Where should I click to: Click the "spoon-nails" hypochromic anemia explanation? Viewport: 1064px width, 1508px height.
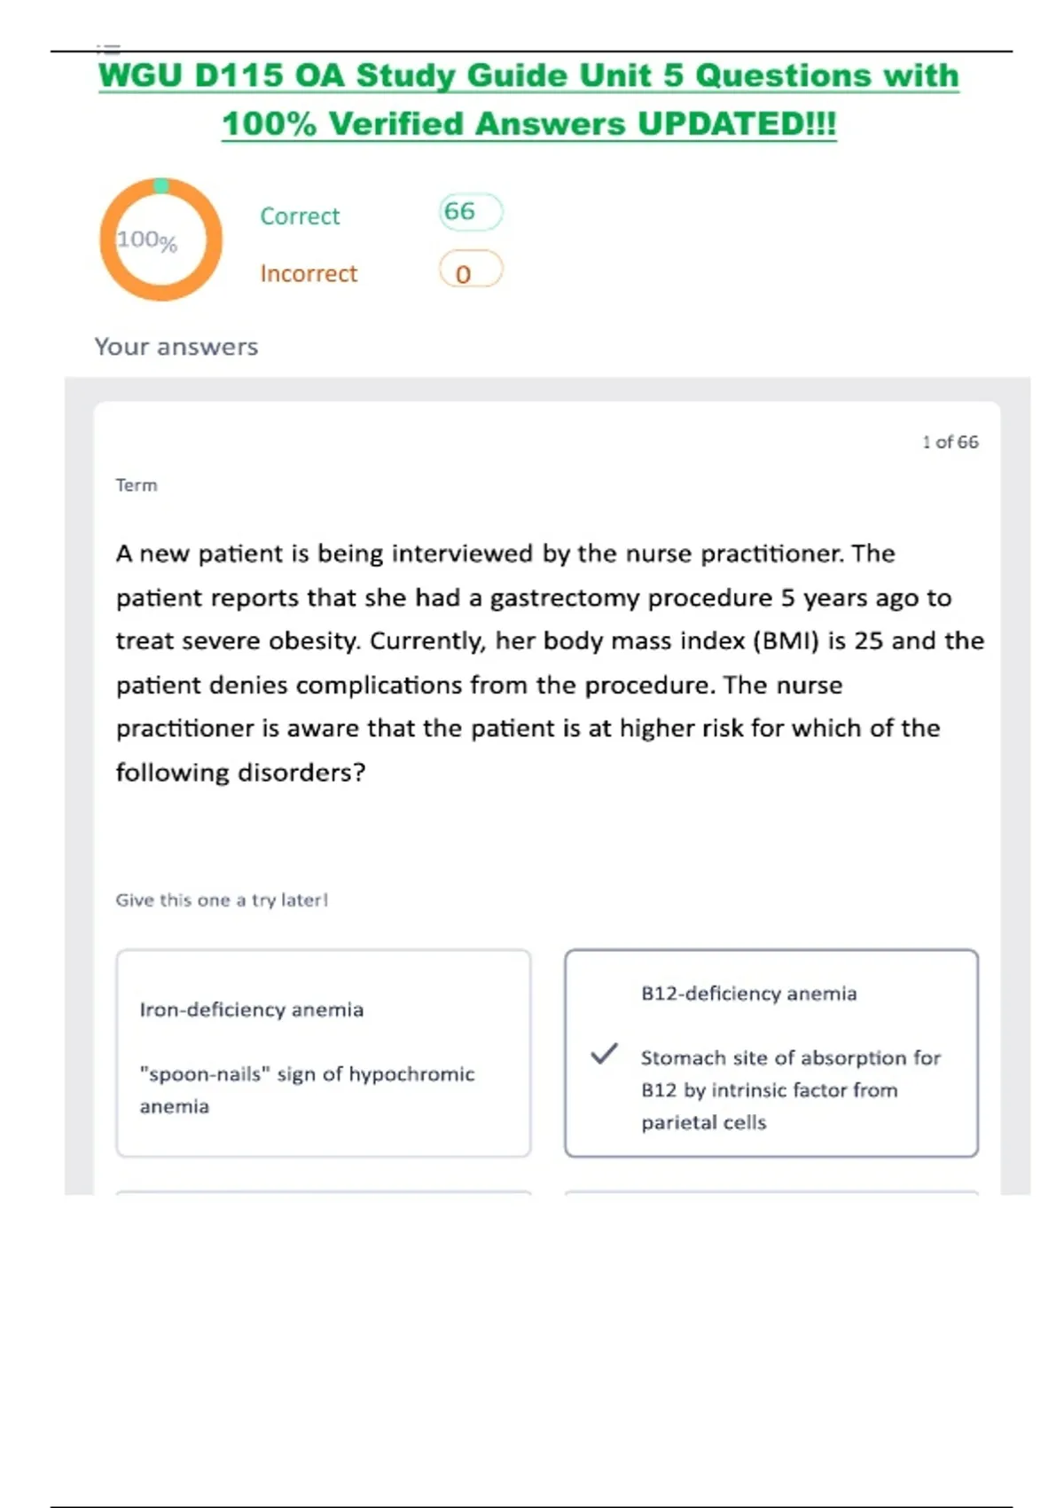pos(307,1090)
